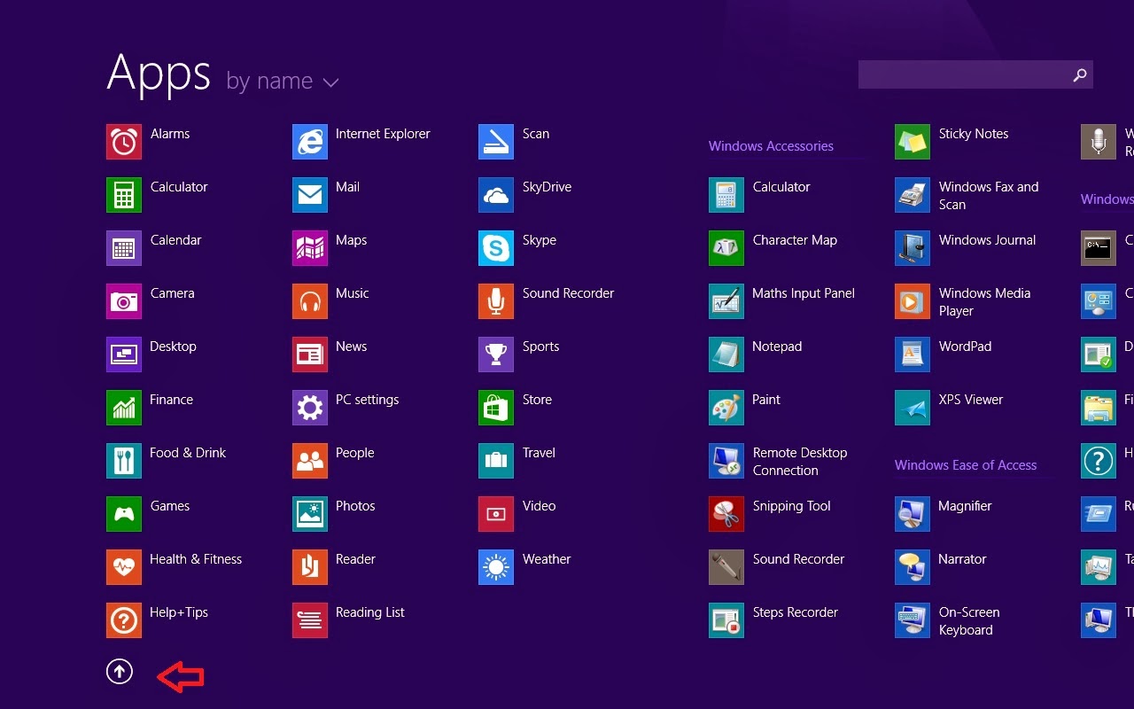This screenshot has height=709, width=1134.
Task: Click Remote Desktop Connection label
Action: pos(800,462)
